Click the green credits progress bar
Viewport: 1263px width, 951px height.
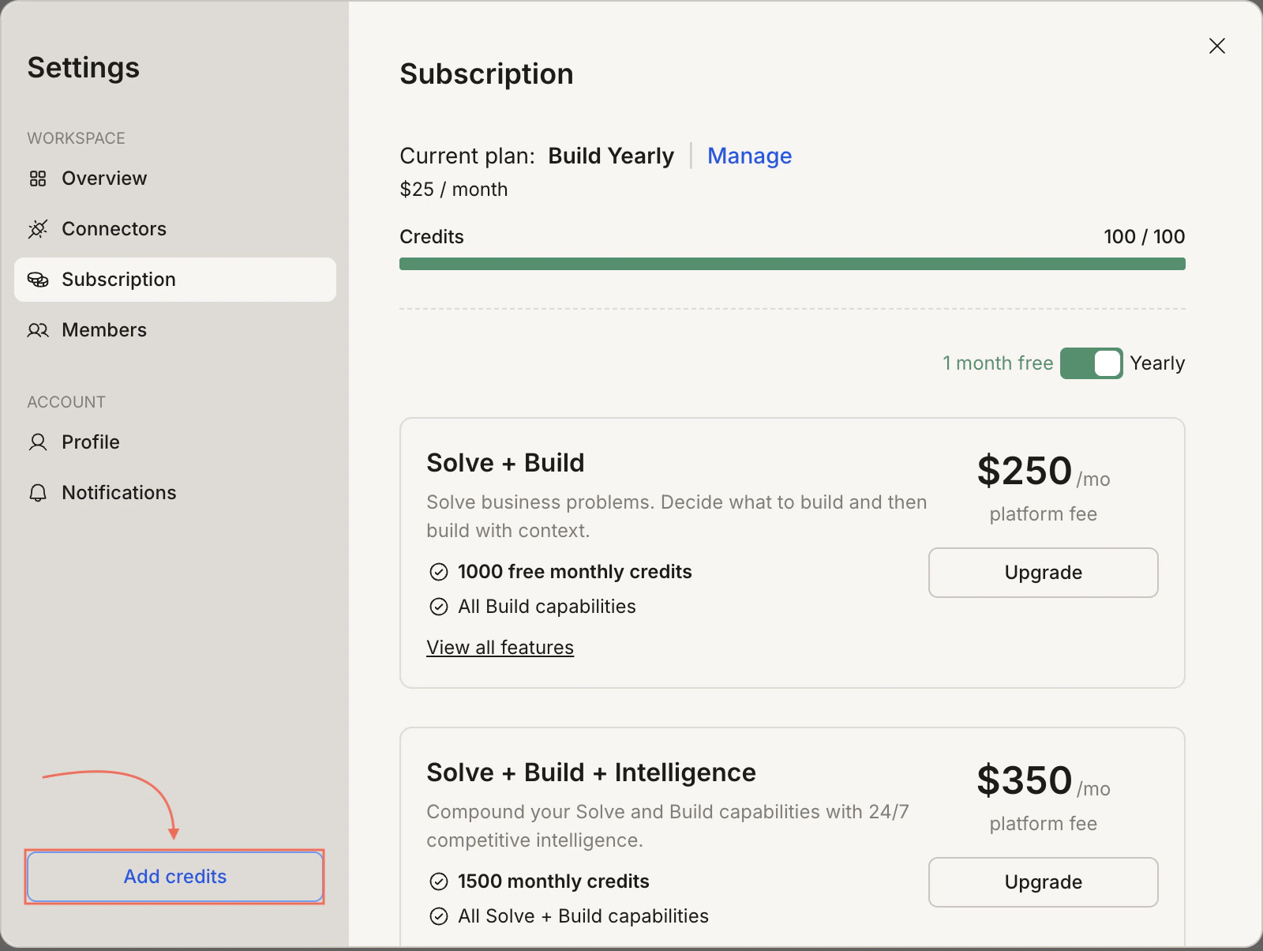[792, 263]
